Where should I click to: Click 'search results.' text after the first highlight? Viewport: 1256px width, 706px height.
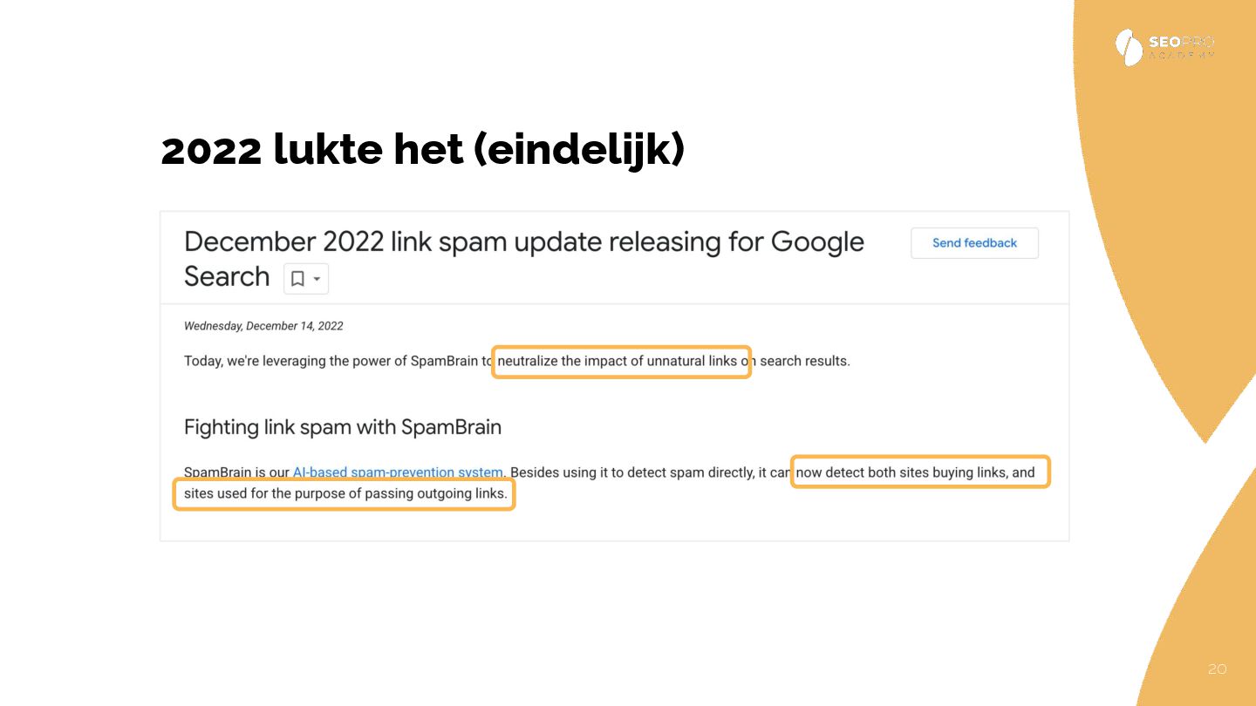804,361
